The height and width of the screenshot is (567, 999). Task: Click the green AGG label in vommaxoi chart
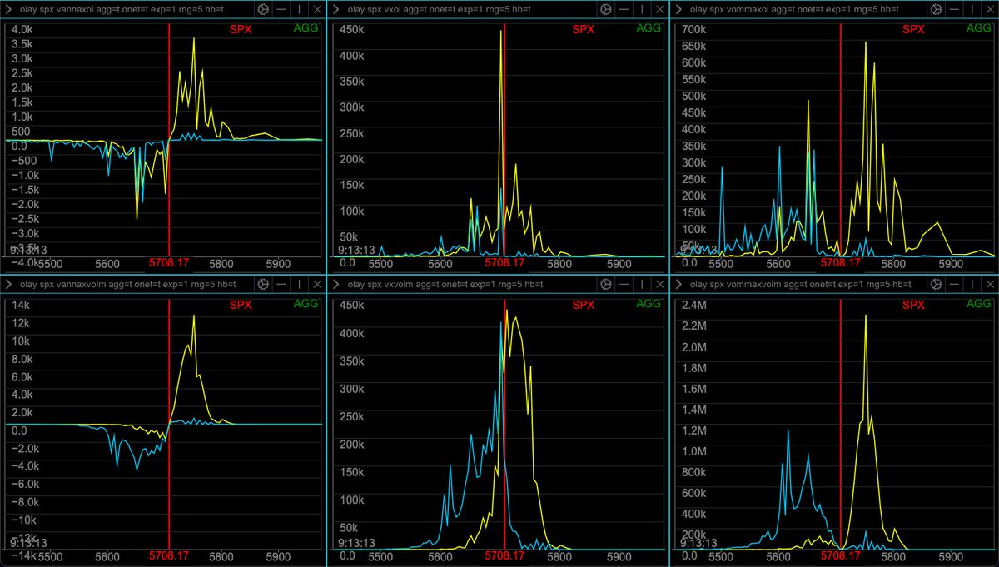(x=977, y=29)
